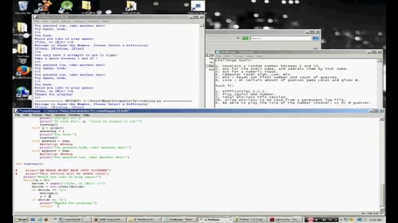The image size is (398, 223).
Task: Open Debug menu in the Python Shell window
Action: tap(65, 22)
